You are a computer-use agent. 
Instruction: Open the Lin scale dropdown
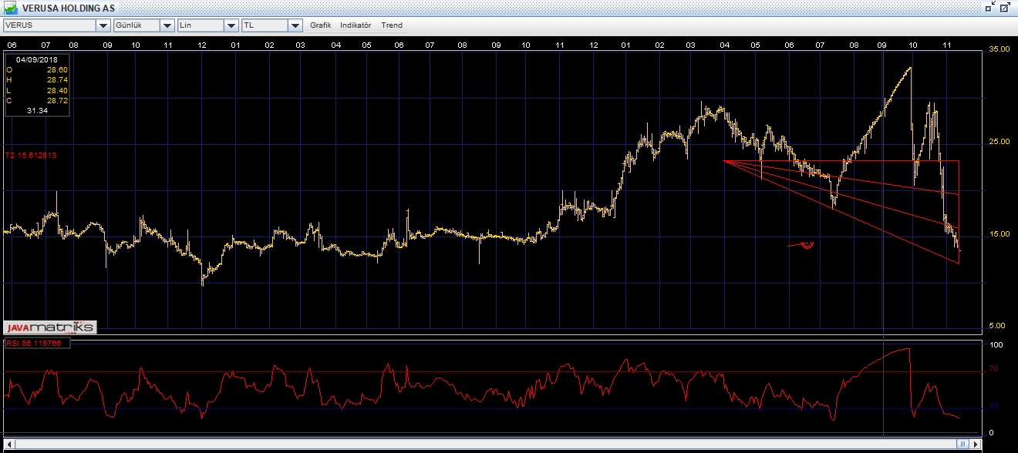[231, 25]
